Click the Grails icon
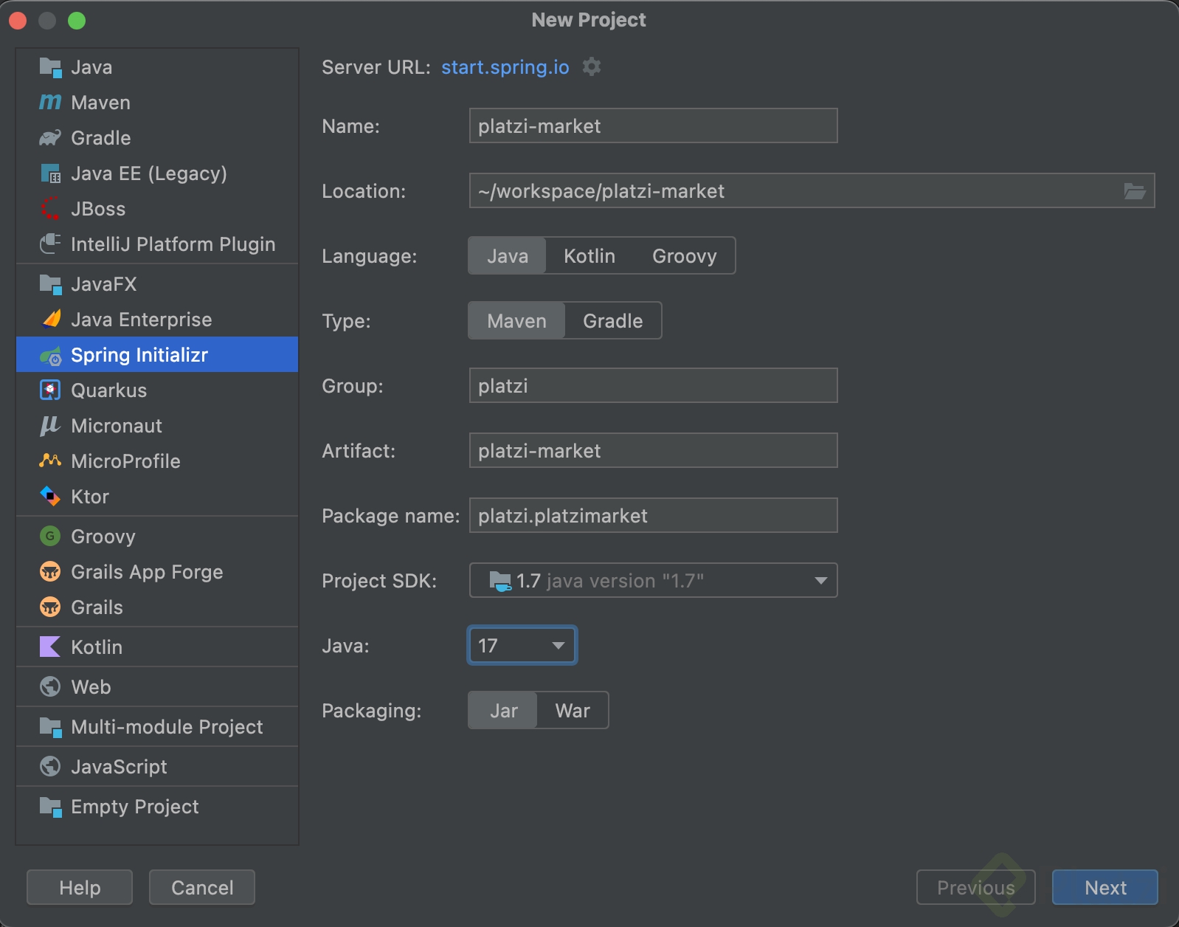The width and height of the screenshot is (1179, 927). coord(50,607)
